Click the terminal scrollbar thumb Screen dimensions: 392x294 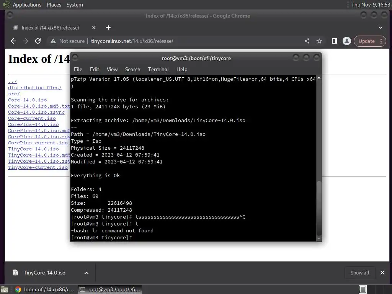pyautogui.click(x=319, y=207)
